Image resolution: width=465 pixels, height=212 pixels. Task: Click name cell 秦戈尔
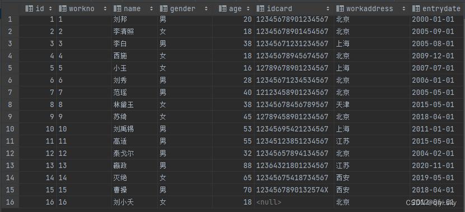point(124,153)
